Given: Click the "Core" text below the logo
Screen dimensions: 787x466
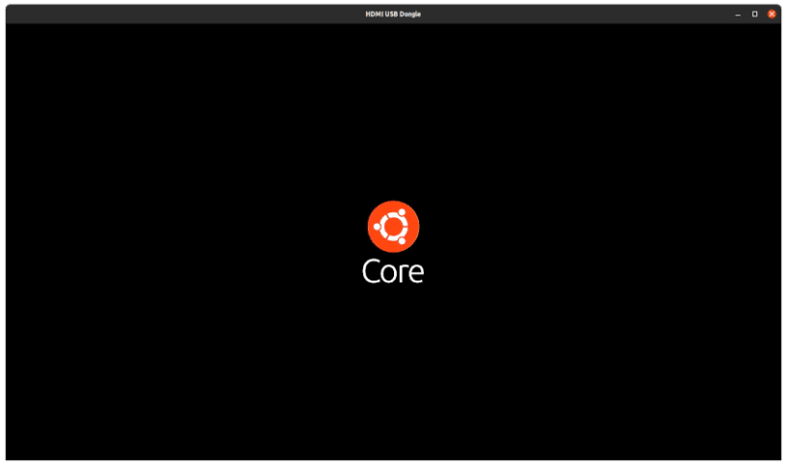Looking at the screenshot, I should pos(393,271).
